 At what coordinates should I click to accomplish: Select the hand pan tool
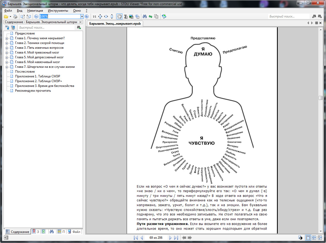pos(120,16)
